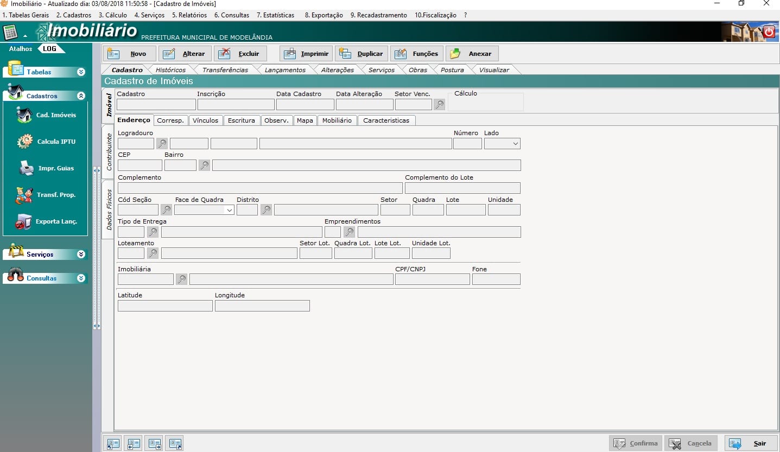The width and height of the screenshot is (780, 452).
Task: Expand the Tabelas sidebar section
Action: click(x=81, y=72)
